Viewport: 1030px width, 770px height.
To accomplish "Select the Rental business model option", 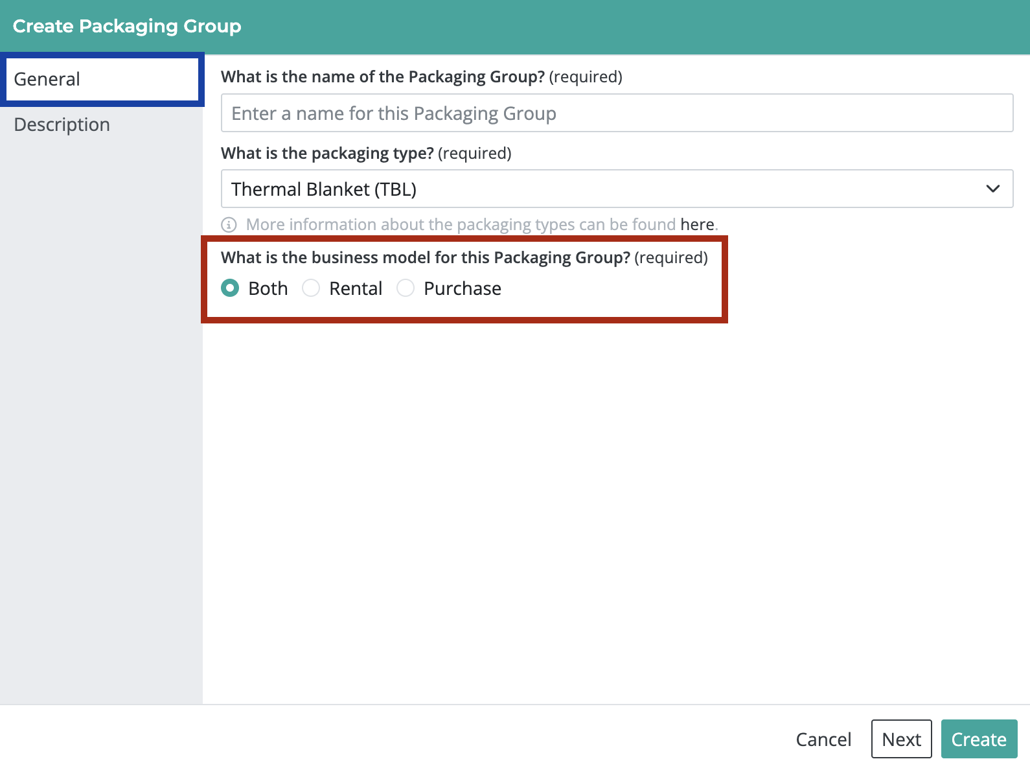I will pos(311,288).
